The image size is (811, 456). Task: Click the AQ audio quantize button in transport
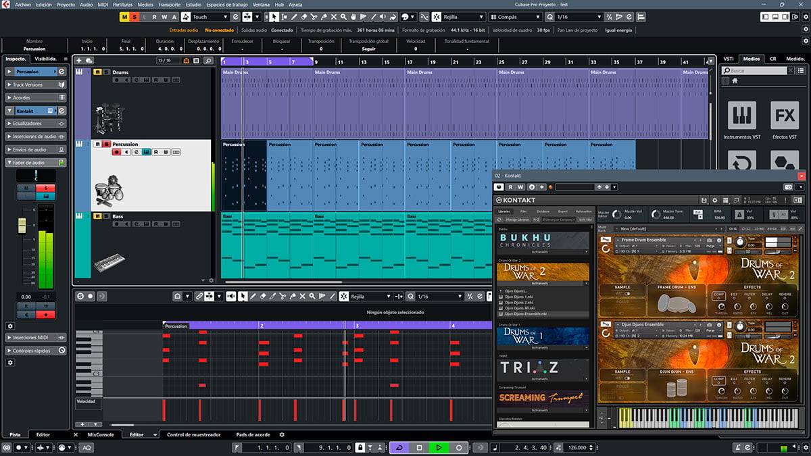pyautogui.click(x=87, y=447)
